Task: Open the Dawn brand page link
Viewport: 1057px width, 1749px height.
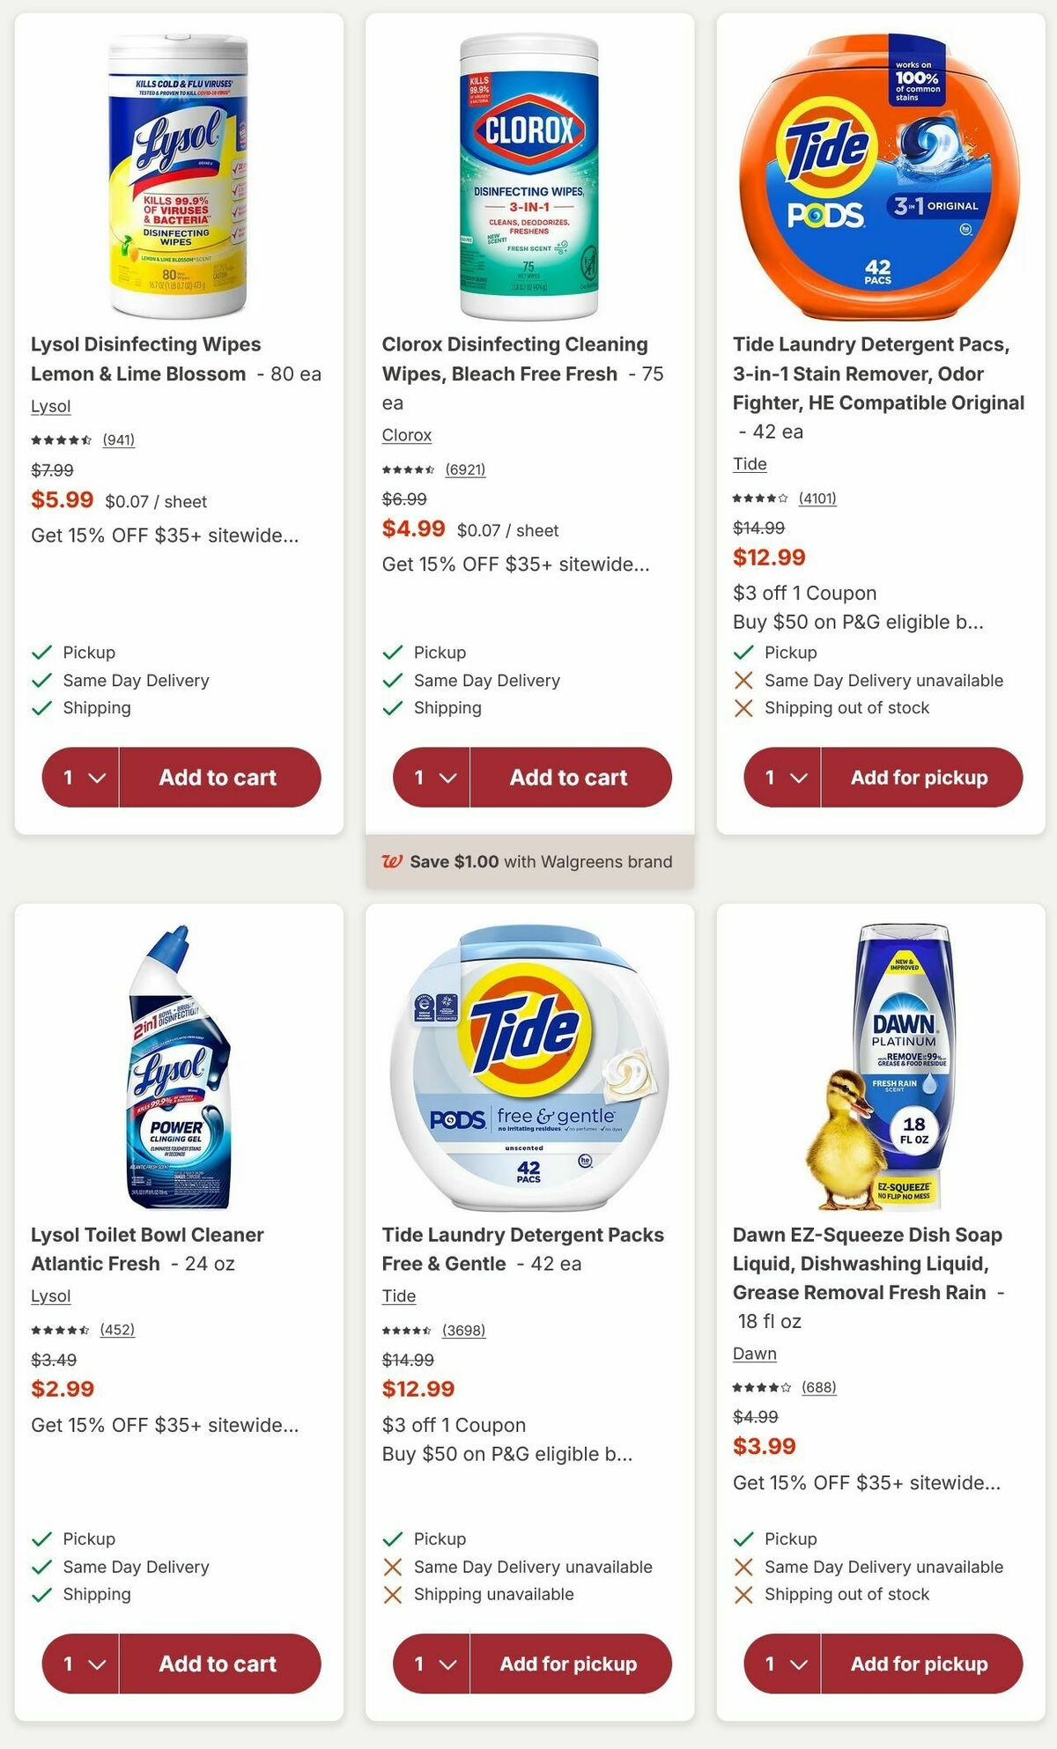Action: tap(755, 1353)
